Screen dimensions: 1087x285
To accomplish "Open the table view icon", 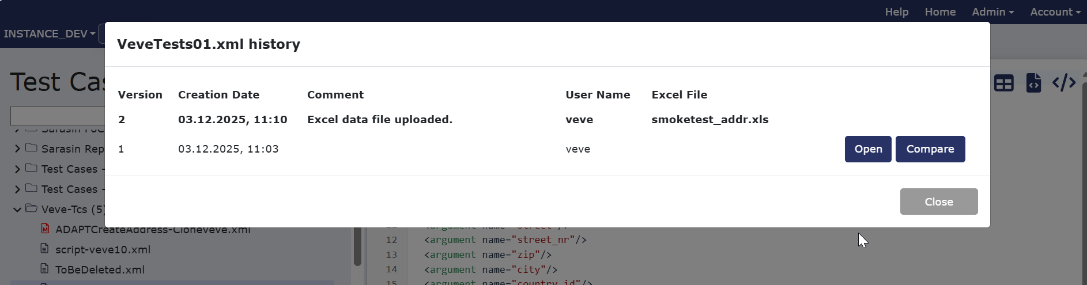I will 1003,83.
